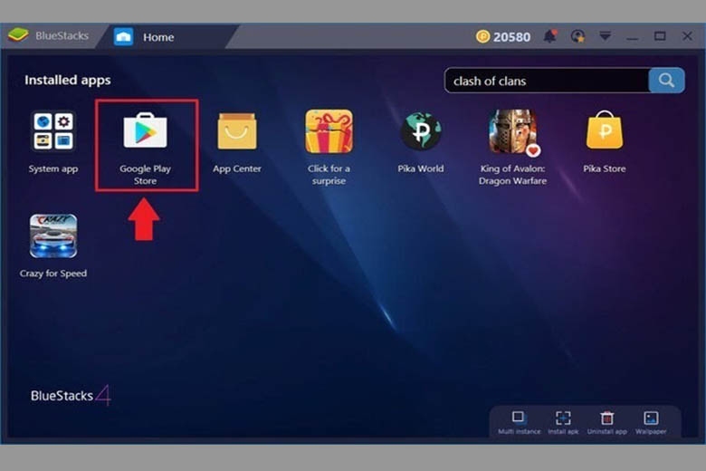The image size is (706, 471).
Task: Click the Installed apps heading
Action: click(68, 81)
